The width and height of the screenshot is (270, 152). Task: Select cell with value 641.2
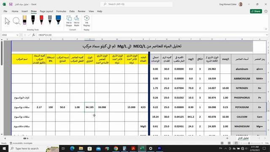[191, 117]
